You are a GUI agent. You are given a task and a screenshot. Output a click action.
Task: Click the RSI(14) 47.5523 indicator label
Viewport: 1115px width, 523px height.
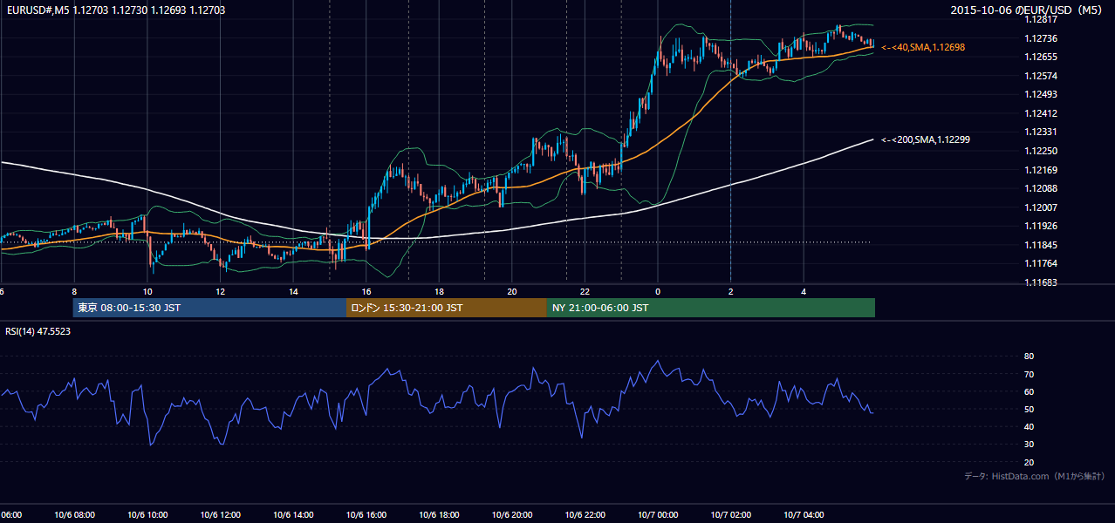(x=38, y=331)
